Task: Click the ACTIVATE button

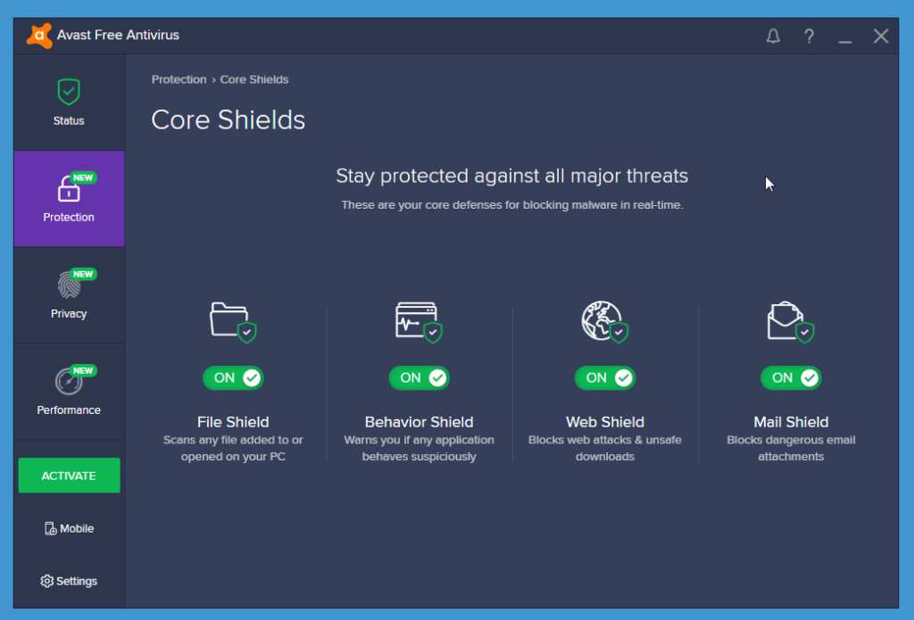Action: tap(70, 475)
